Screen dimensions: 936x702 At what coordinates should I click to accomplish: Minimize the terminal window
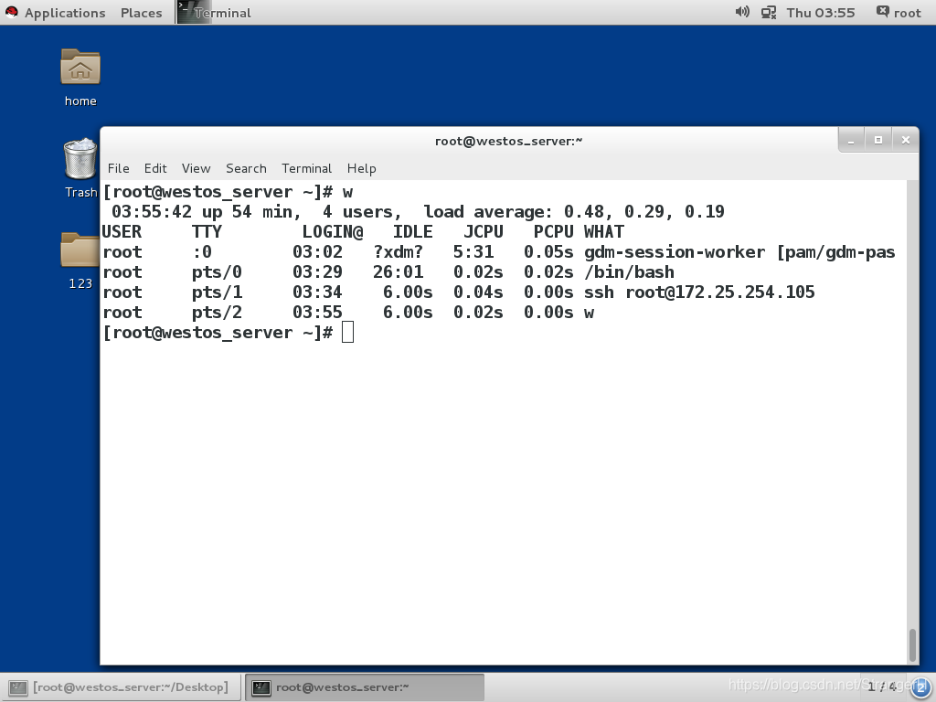click(851, 140)
